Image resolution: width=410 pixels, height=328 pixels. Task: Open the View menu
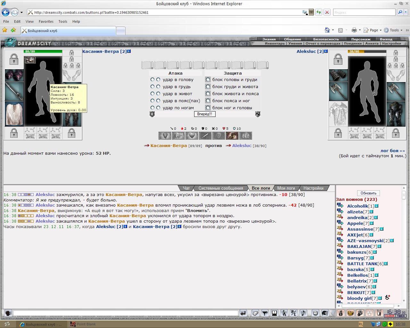pyautogui.click(x=29, y=21)
